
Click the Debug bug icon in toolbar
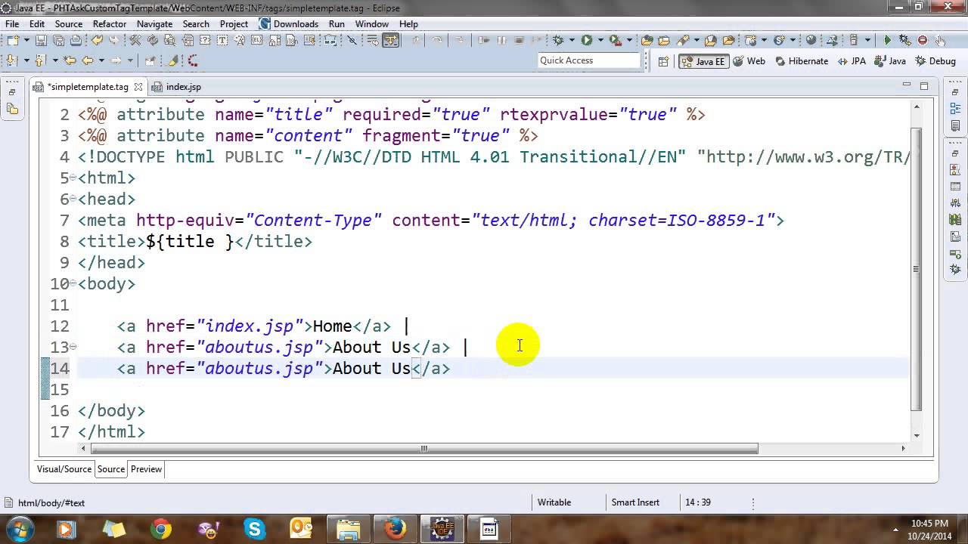[557, 40]
